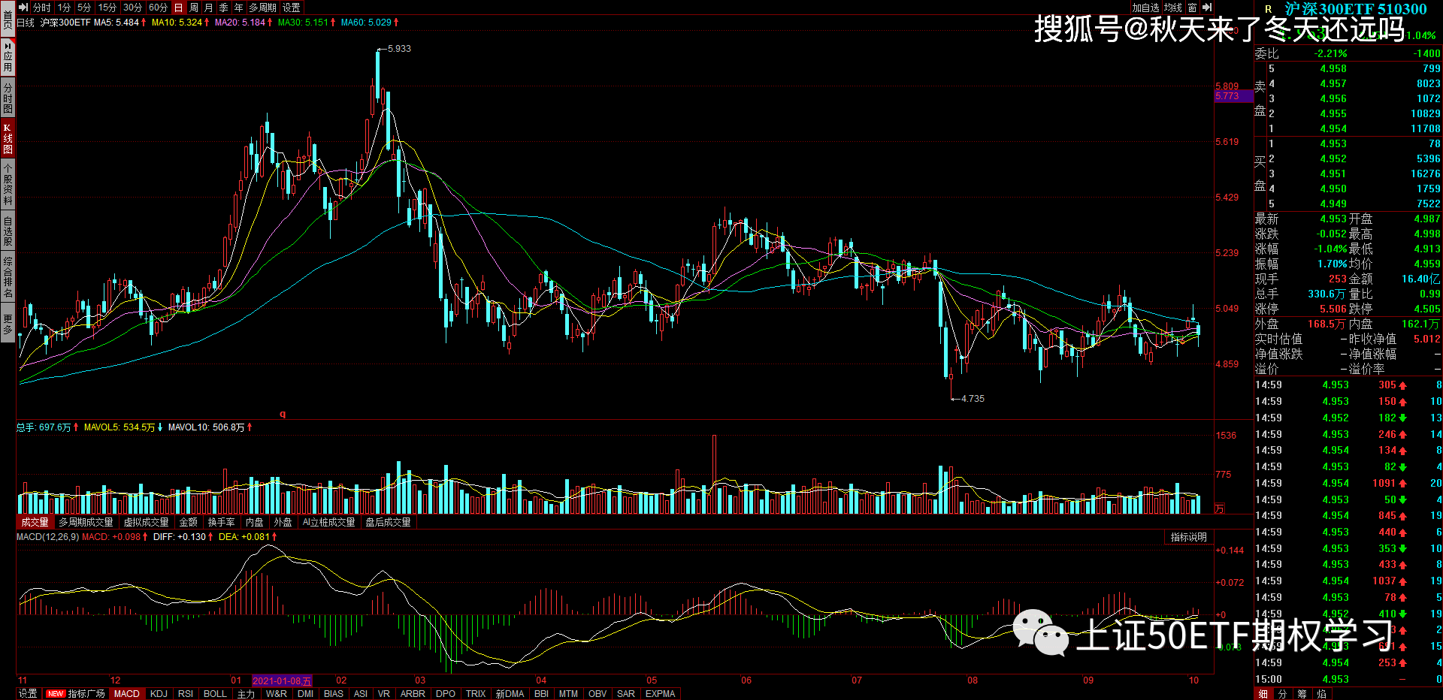Expand the 应用 sidebar section
Viewport: 1443px width, 700px height.
pyautogui.click(x=8, y=57)
